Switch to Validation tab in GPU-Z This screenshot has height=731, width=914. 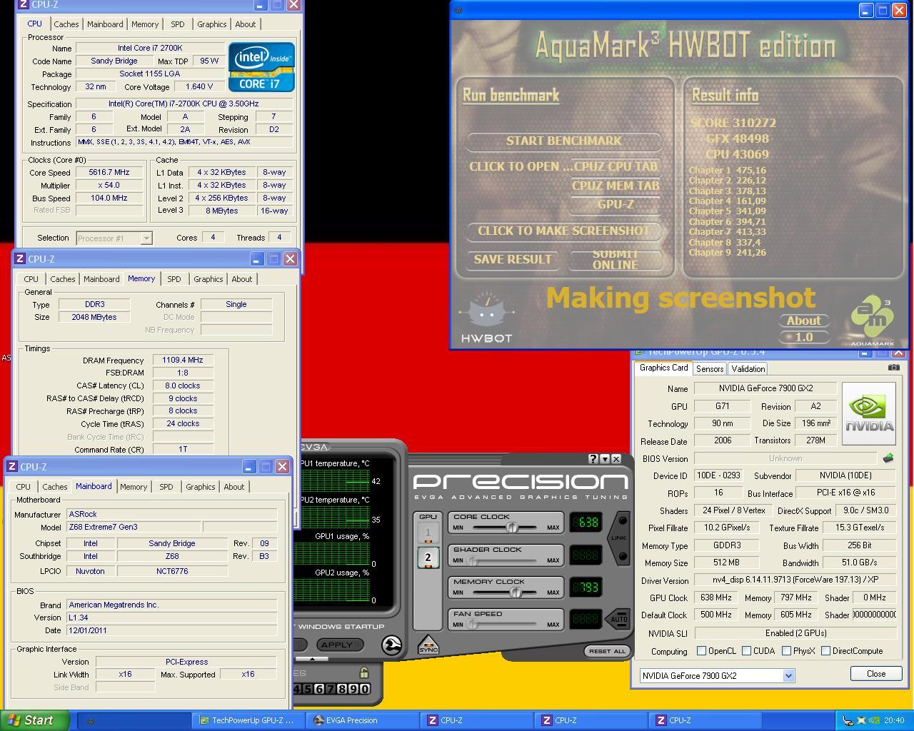[748, 368]
